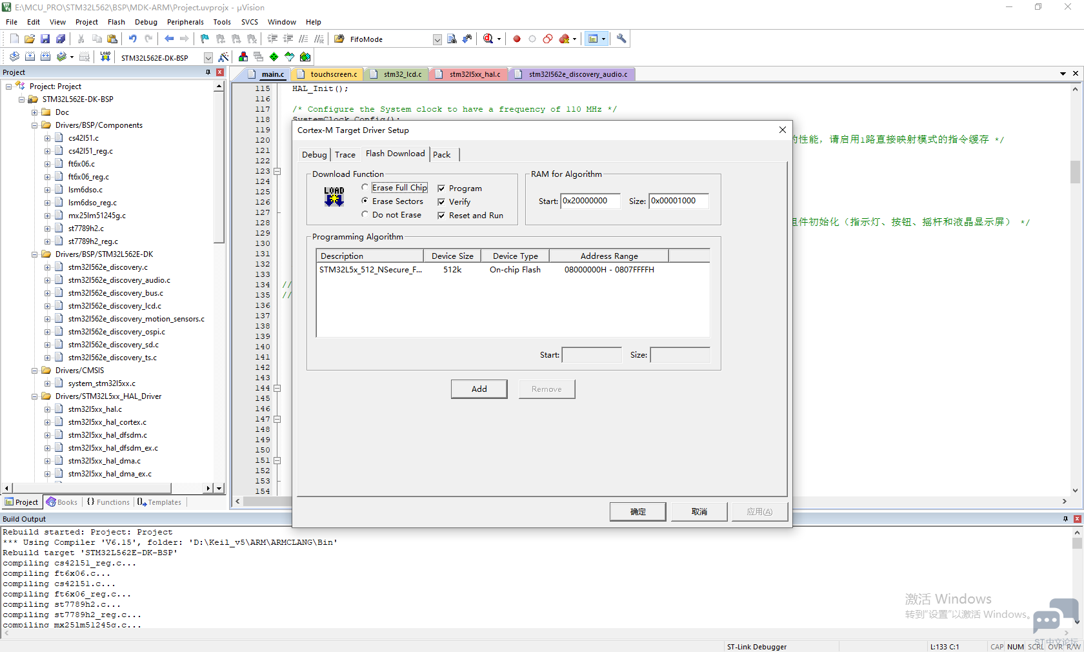Open the touchscreen.c editor tab
Viewport: 1084px width, 652px height.
pos(328,74)
